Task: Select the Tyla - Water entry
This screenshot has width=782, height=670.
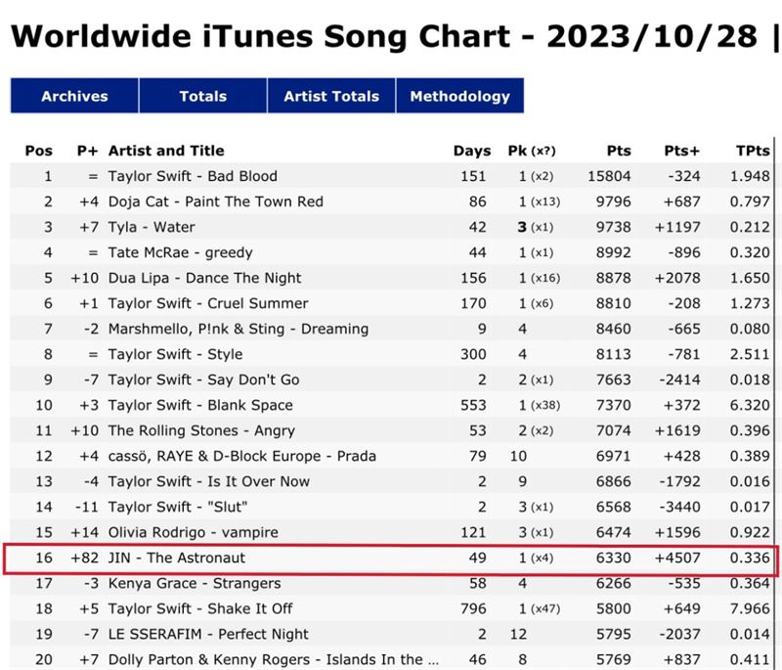Action: [x=392, y=227]
